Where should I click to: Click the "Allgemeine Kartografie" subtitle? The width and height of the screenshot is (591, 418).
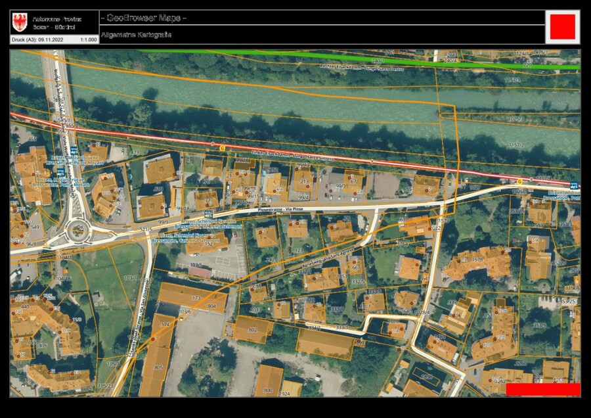click(x=136, y=34)
